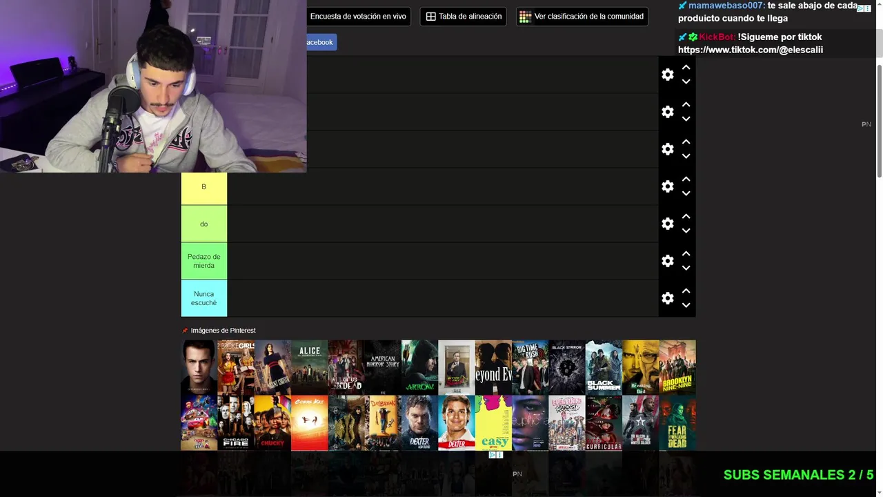Select the Arrow poster
The height and width of the screenshot is (497, 883).
pyautogui.click(x=419, y=367)
